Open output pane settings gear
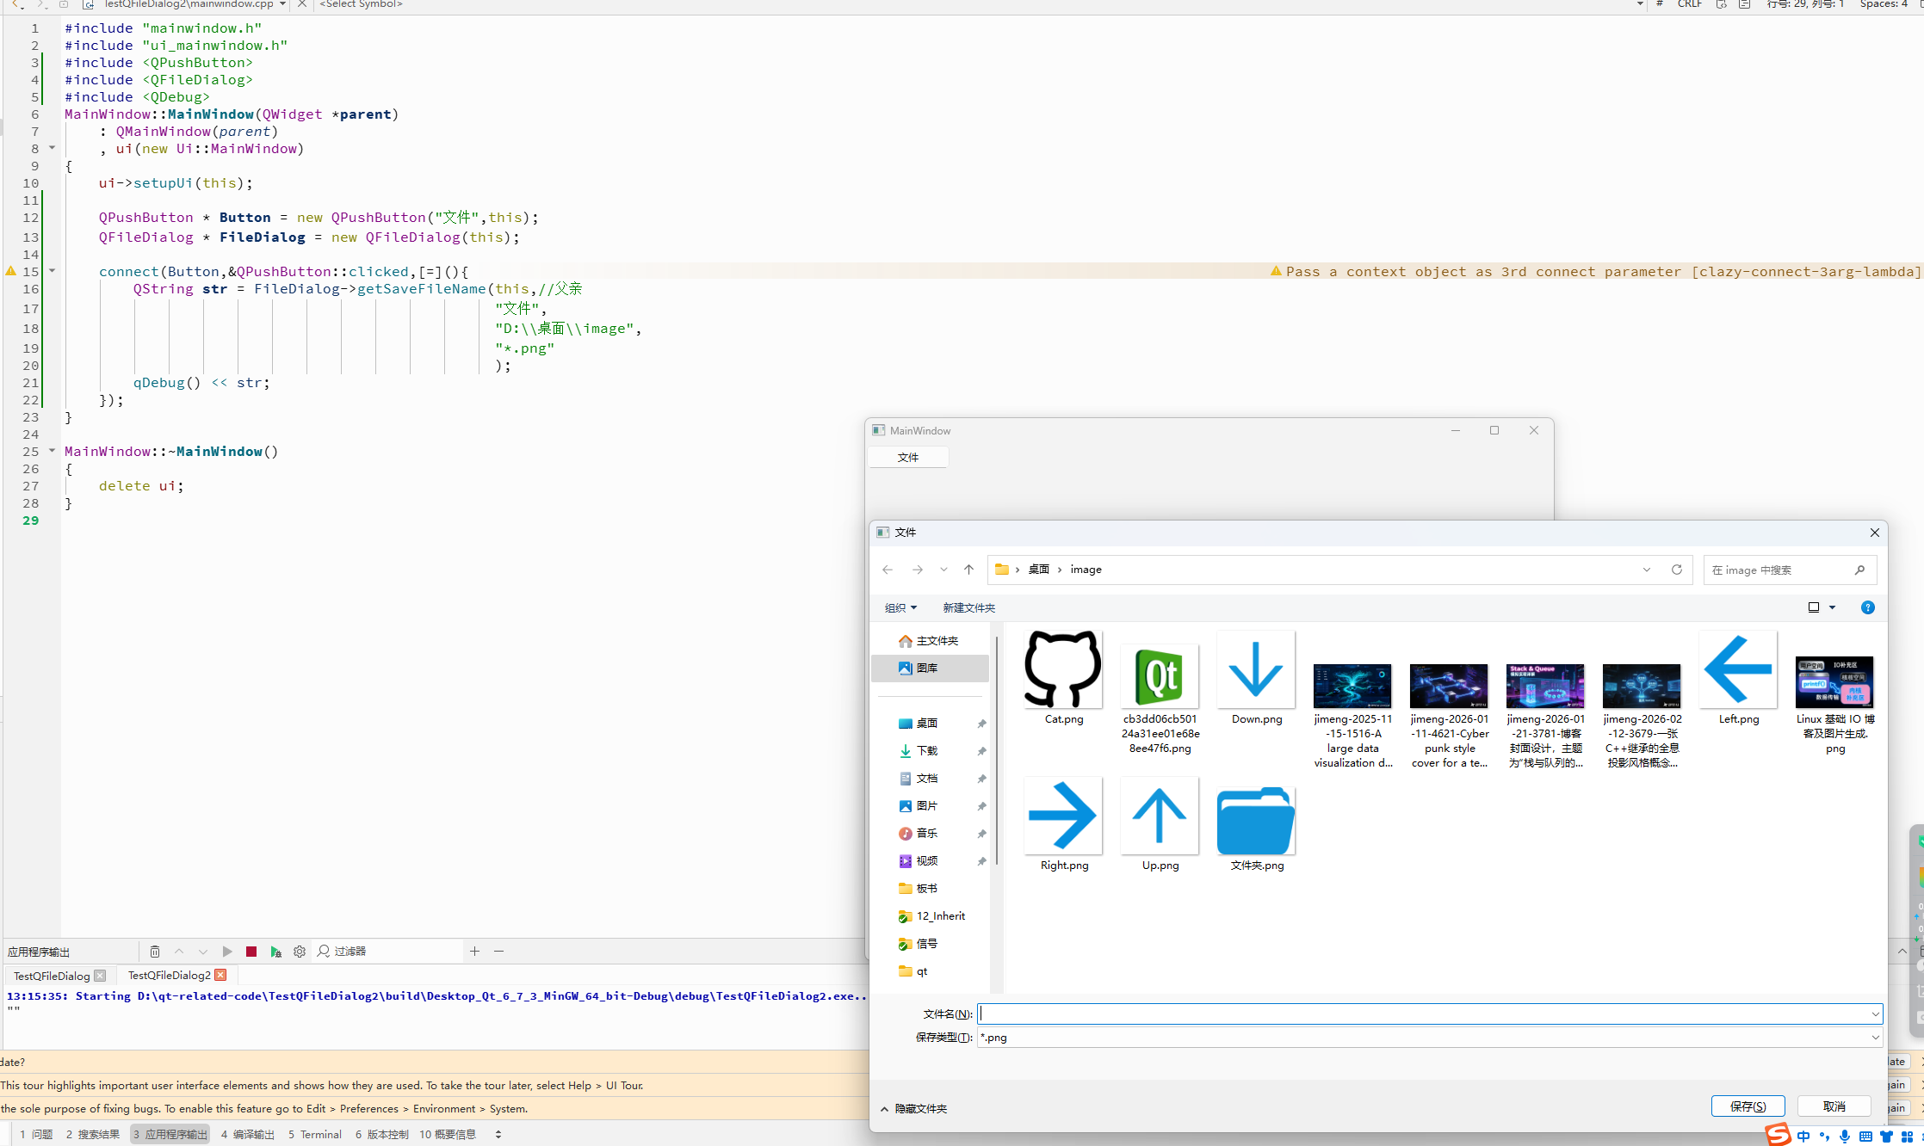The image size is (1924, 1146). pyautogui.click(x=300, y=952)
